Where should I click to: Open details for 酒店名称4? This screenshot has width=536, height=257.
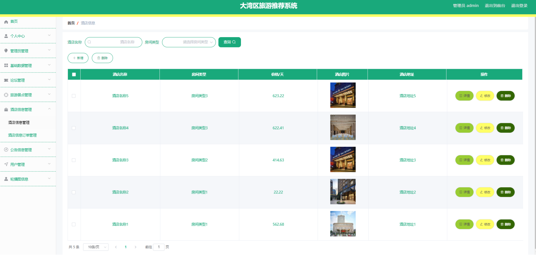point(464,128)
